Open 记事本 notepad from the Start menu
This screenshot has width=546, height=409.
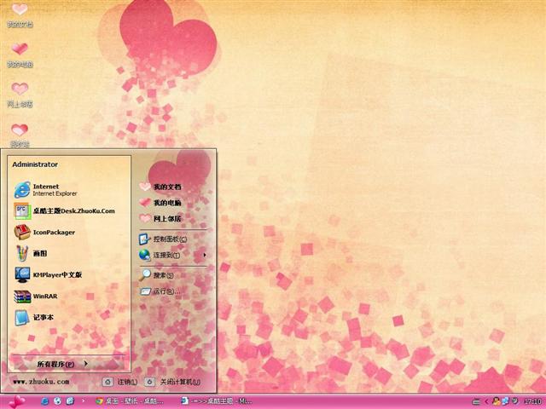(43, 317)
